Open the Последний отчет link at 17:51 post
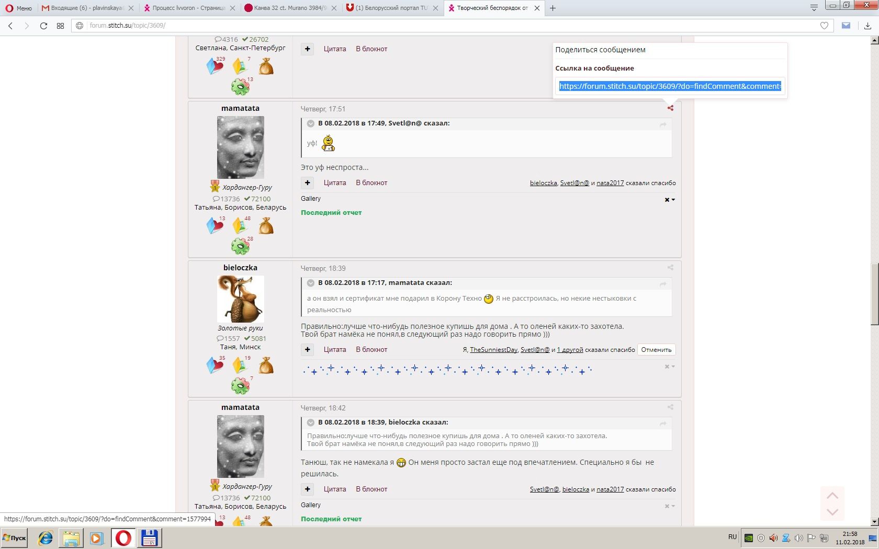 pos(331,212)
